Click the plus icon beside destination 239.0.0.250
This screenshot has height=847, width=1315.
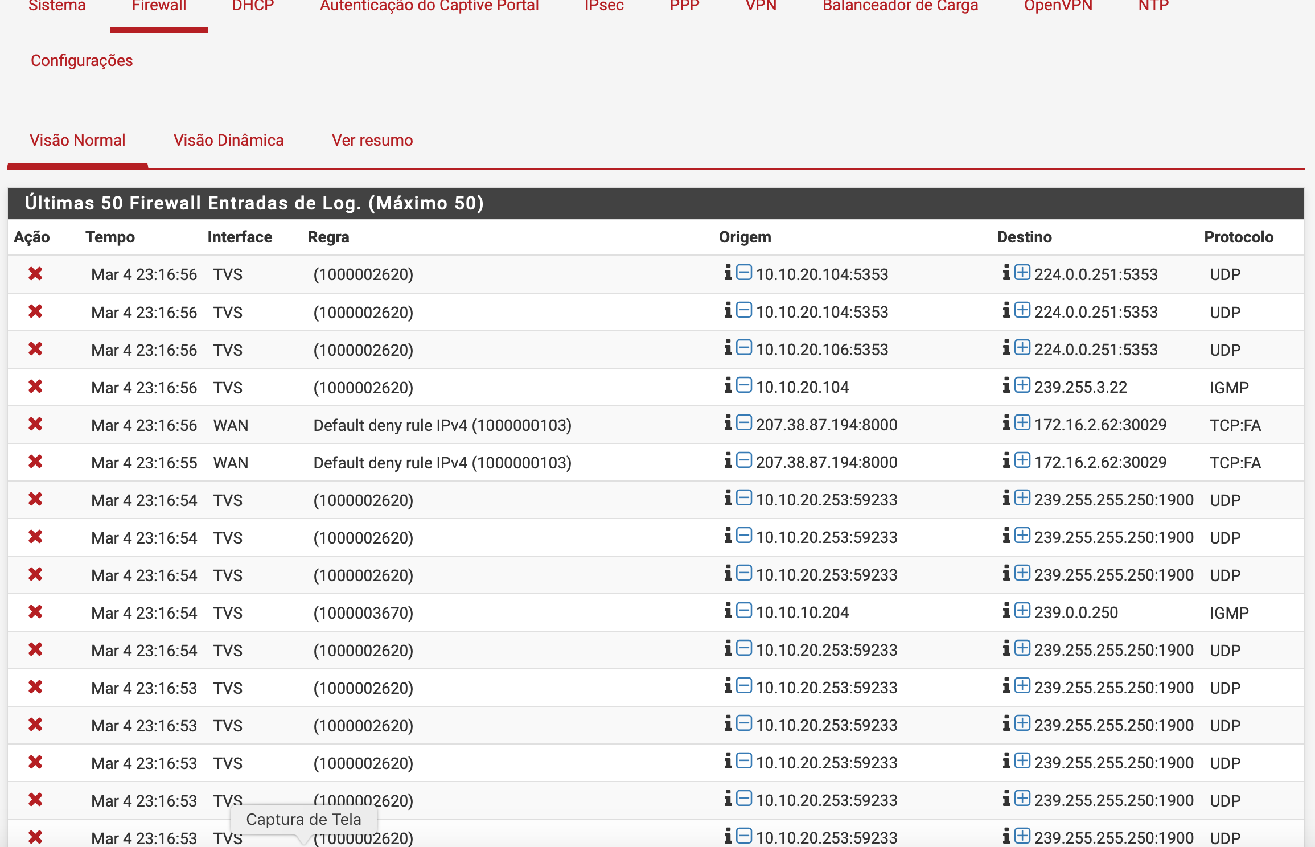[x=1022, y=611]
